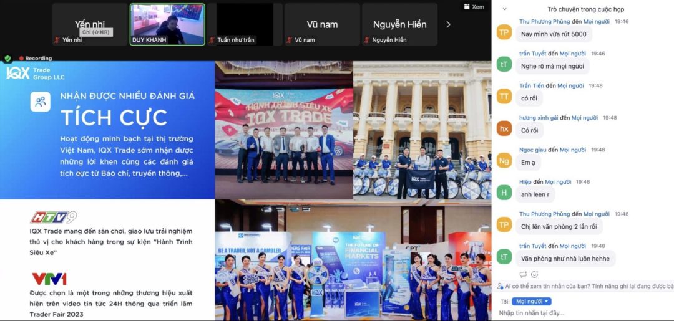Click the TP avatar of Thu Phương Phùng
Image resolution: width=674 pixels, height=321 pixels.
(504, 32)
